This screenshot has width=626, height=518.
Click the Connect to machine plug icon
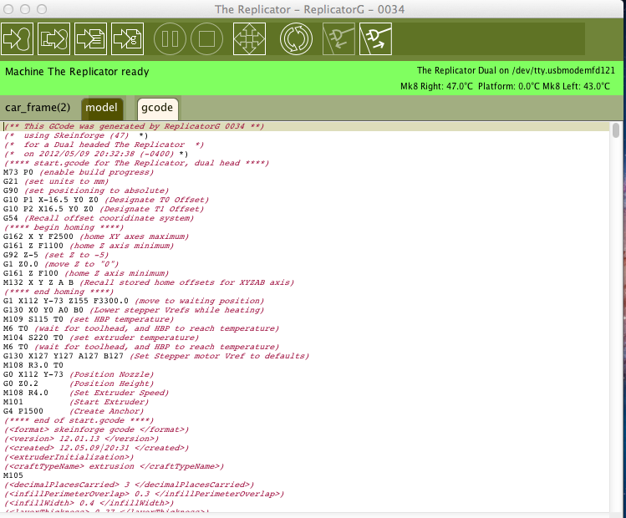click(338, 38)
